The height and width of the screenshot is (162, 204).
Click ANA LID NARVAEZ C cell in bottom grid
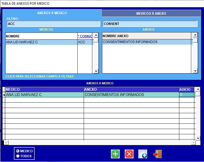tap(45, 95)
